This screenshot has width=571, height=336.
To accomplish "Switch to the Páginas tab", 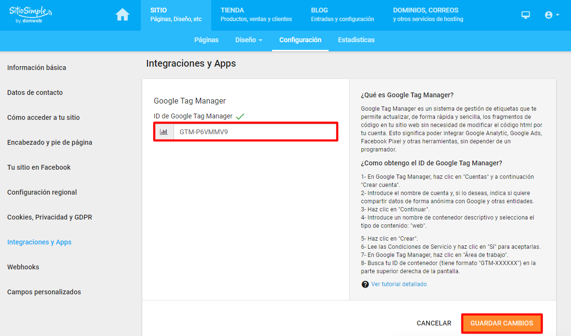I will coord(206,40).
